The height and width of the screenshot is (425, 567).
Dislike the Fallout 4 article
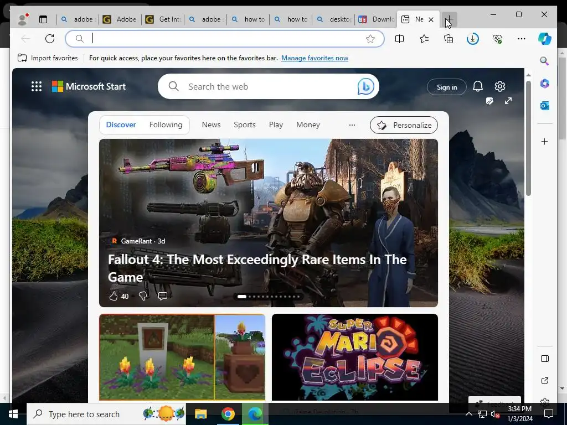(x=143, y=297)
